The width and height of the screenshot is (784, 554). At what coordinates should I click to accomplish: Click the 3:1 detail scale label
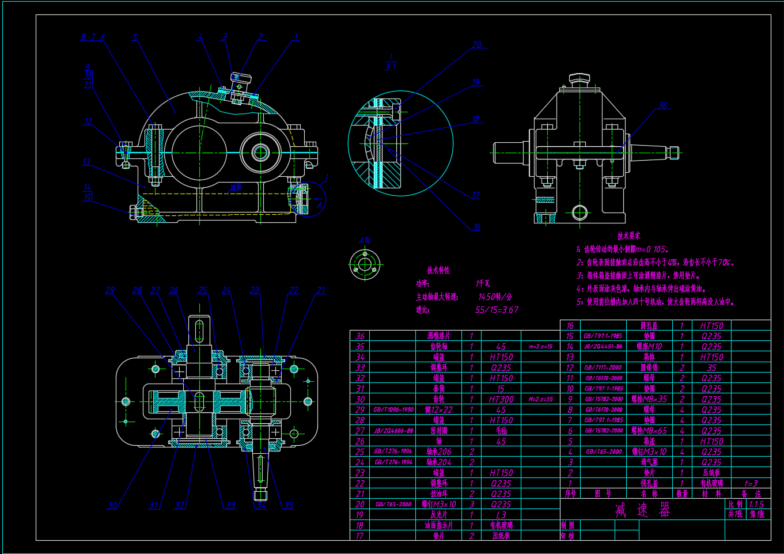click(391, 67)
